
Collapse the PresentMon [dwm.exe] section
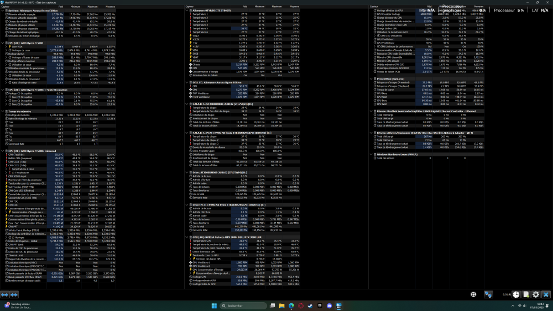371,79
